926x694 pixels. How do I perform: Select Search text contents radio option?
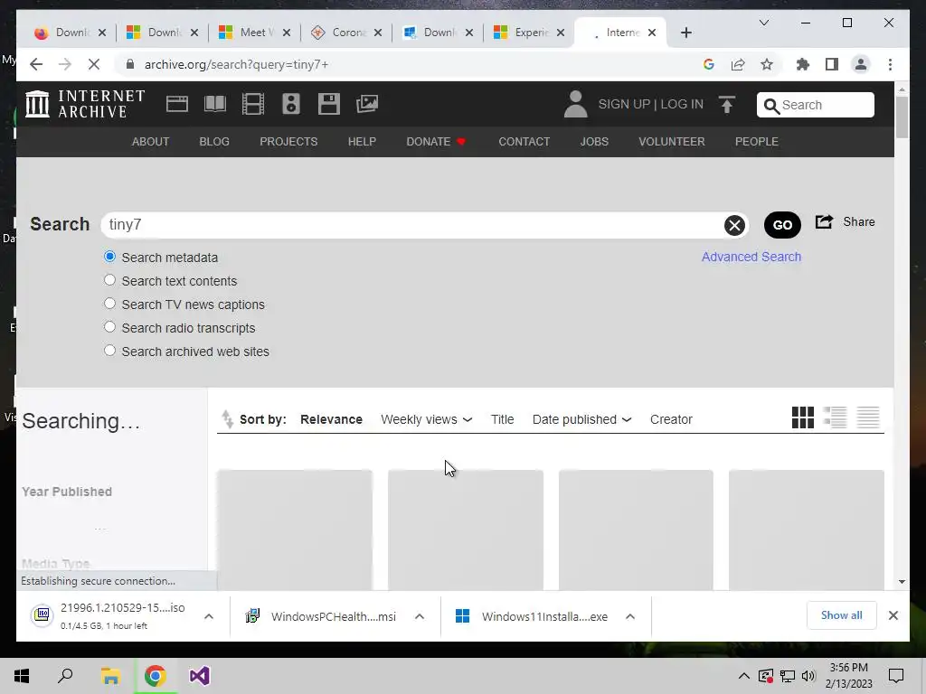[x=109, y=280]
